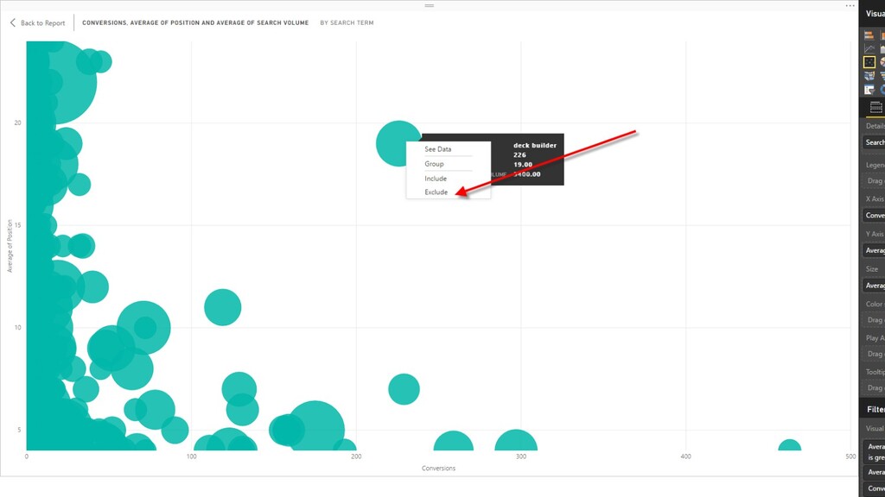Select the bubble at about 300 conversions
The image size is (885, 497).
click(516, 441)
